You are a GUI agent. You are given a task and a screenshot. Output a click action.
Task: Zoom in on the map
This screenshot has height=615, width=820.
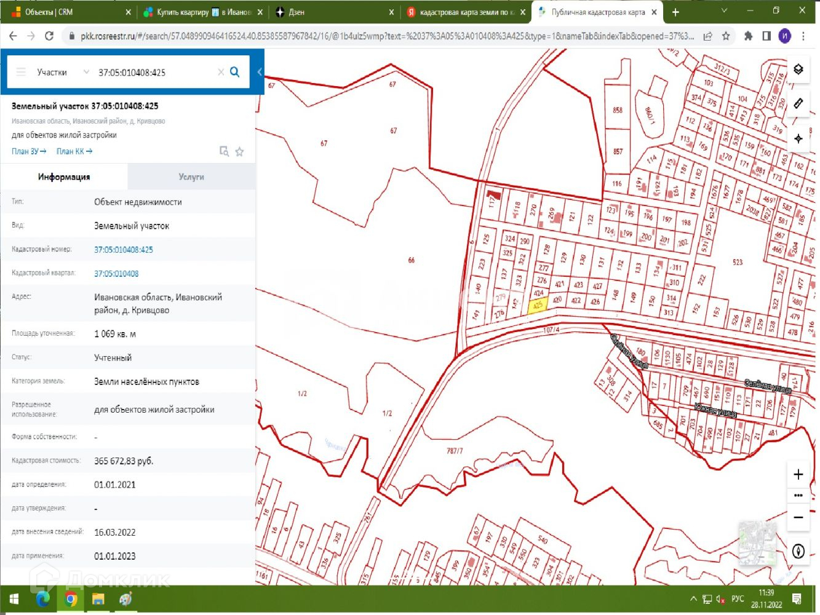[x=798, y=474]
